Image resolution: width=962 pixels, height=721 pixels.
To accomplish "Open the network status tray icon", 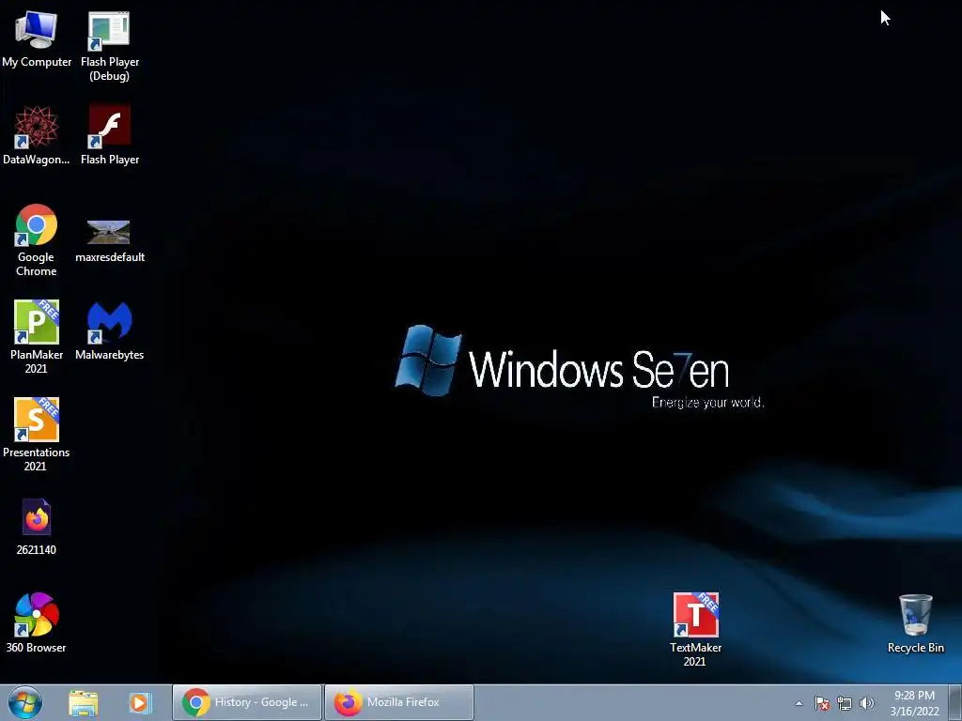I will (845, 703).
